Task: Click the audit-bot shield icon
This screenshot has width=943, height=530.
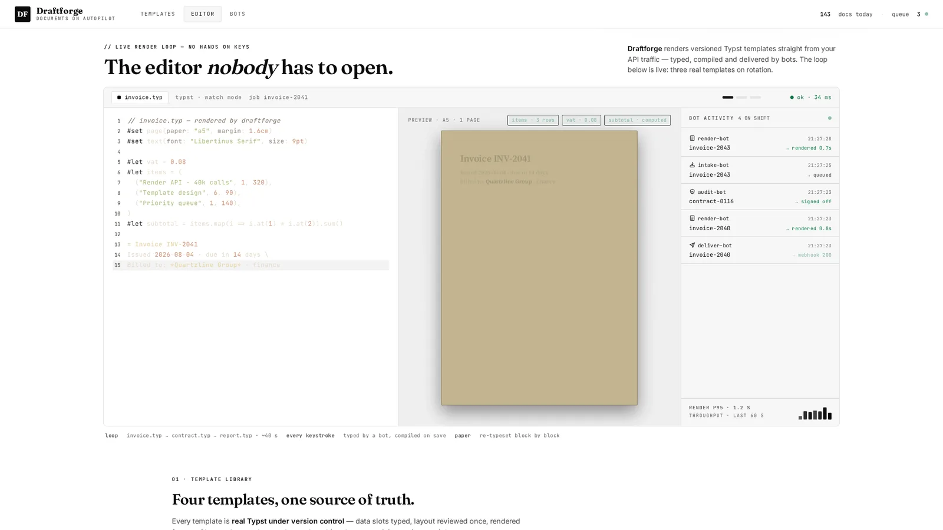Action: pyautogui.click(x=692, y=191)
